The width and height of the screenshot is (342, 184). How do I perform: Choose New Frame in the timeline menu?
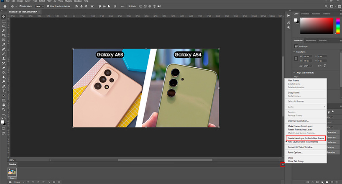(x=293, y=81)
